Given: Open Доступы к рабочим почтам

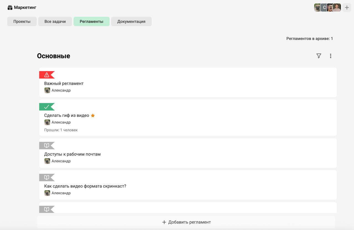Looking at the screenshot, I should pos(72,154).
